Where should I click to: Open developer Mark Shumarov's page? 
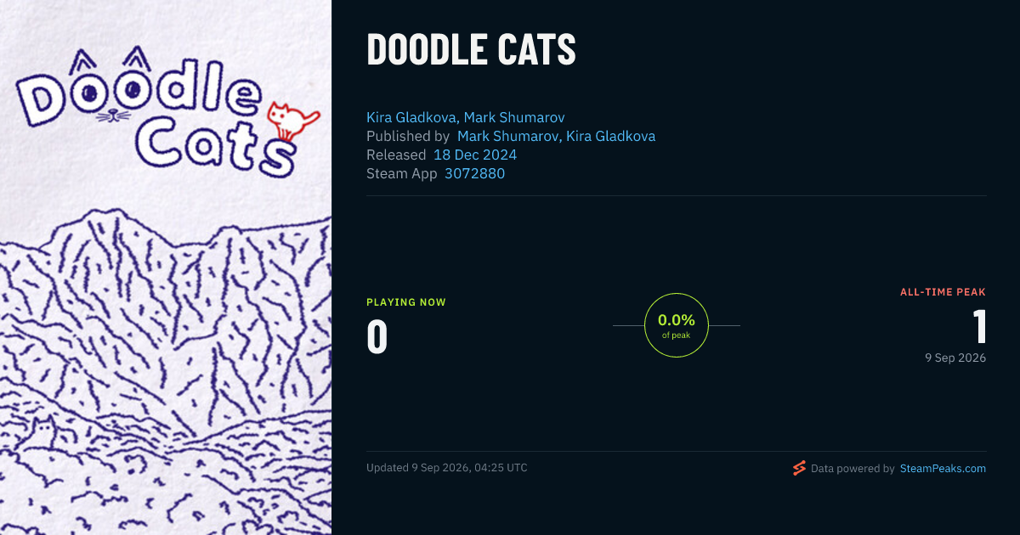pyautogui.click(x=514, y=117)
